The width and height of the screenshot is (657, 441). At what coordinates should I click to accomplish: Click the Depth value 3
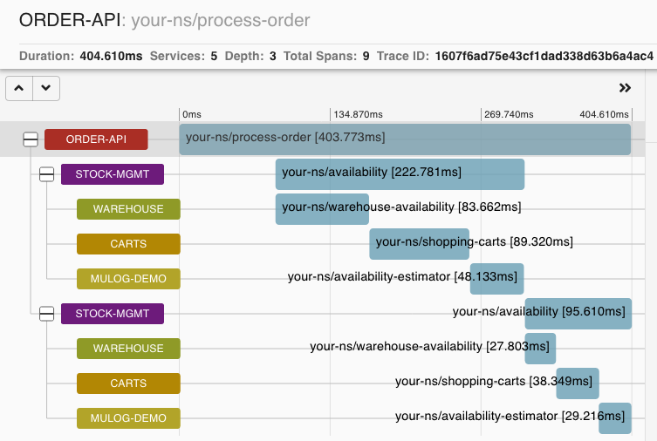(x=273, y=56)
